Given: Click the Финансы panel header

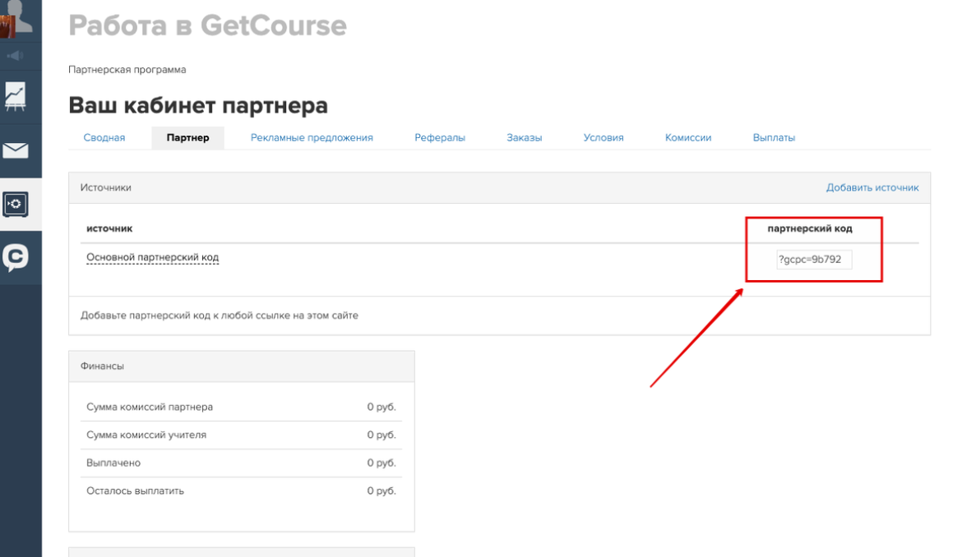Looking at the screenshot, I should (x=242, y=366).
